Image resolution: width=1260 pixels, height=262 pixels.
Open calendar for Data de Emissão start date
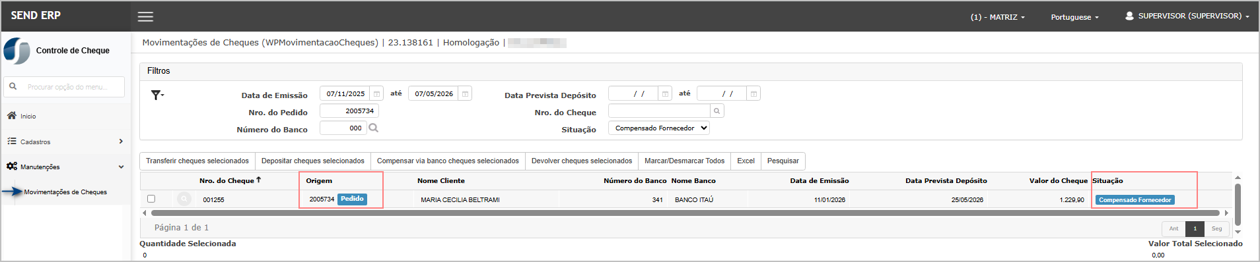[x=376, y=93]
